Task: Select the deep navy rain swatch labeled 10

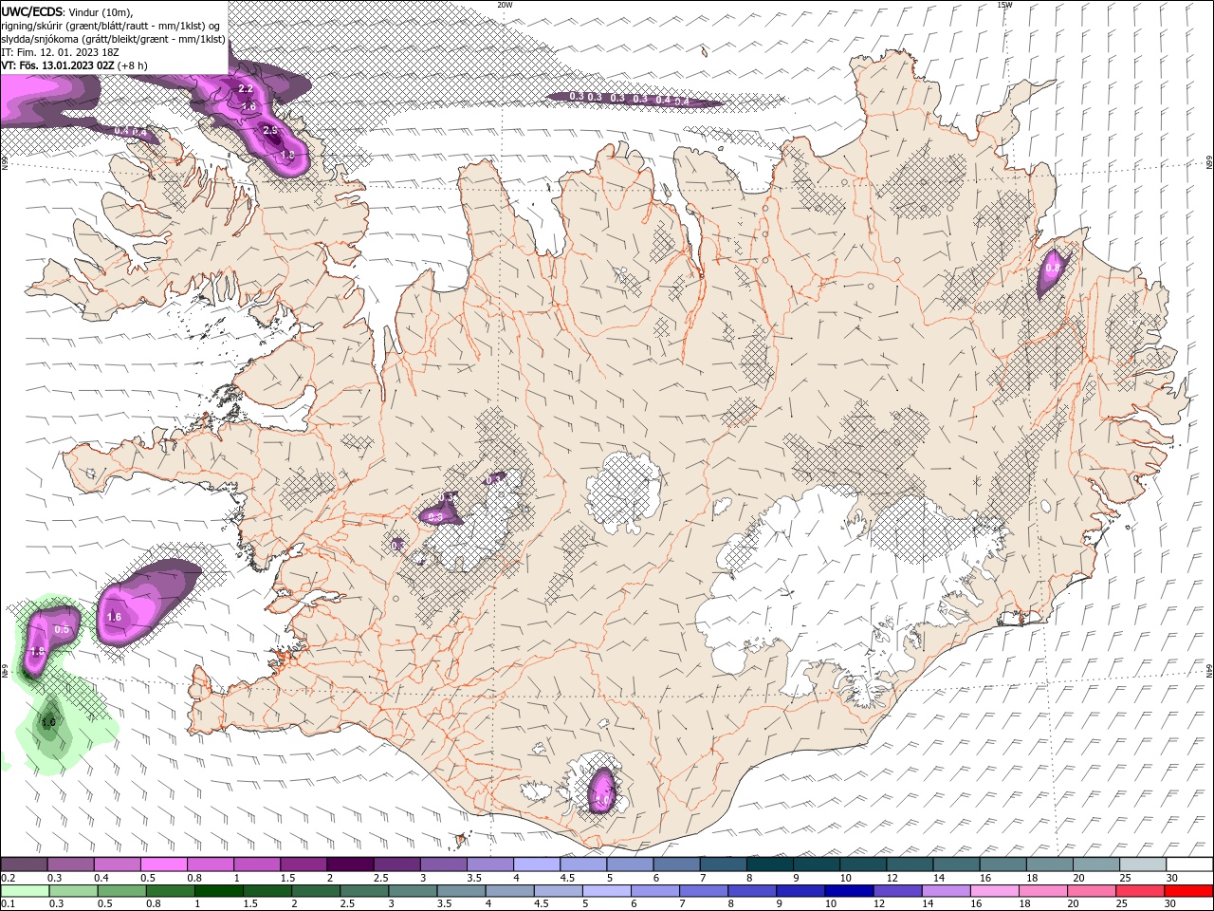Action: [848, 891]
